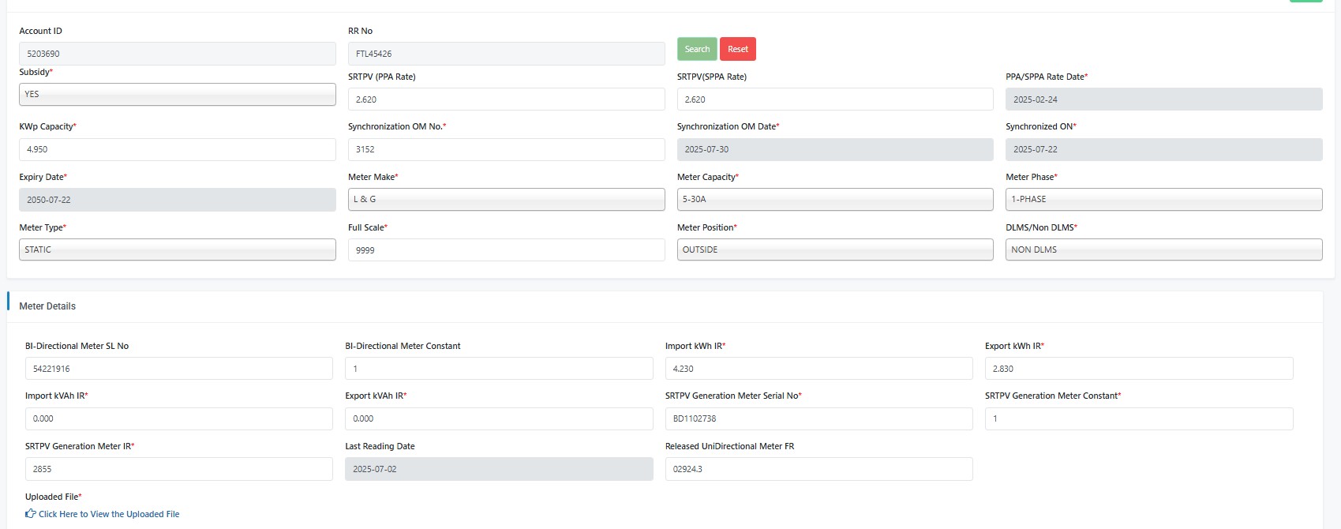The height and width of the screenshot is (529, 1341).
Task: Open the Meter Type dropdown
Action: click(x=177, y=249)
